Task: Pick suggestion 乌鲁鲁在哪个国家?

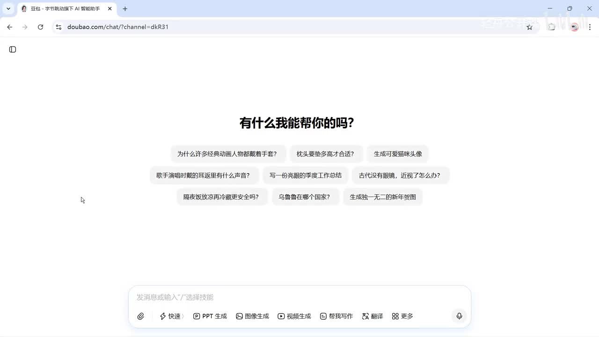Action: (305, 197)
